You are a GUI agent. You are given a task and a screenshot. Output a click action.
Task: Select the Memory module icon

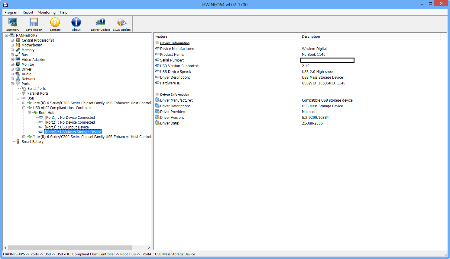click(x=18, y=50)
